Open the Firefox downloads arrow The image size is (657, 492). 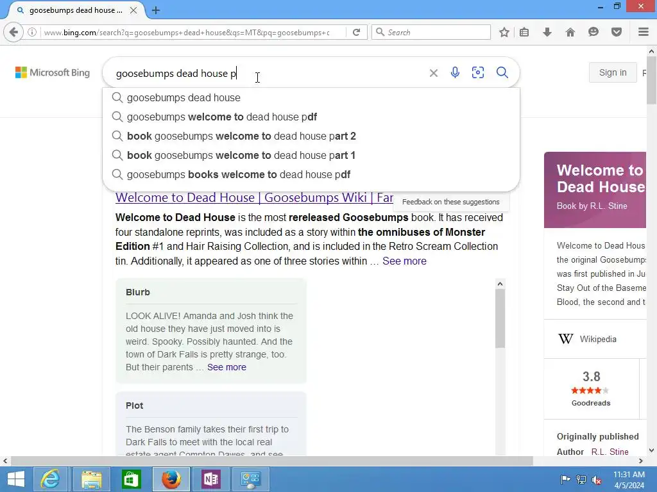pyautogui.click(x=547, y=32)
